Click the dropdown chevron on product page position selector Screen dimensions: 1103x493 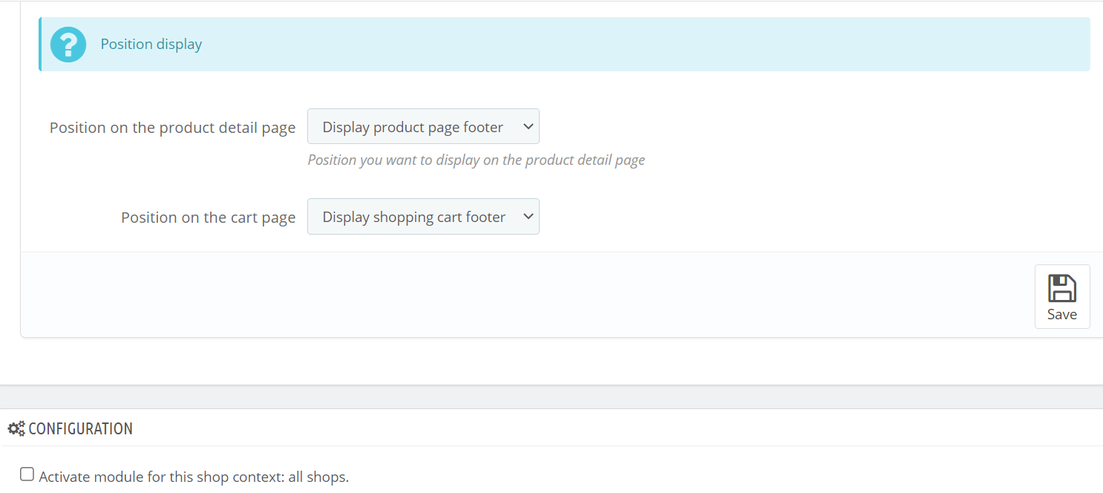pyautogui.click(x=528, y=126)
